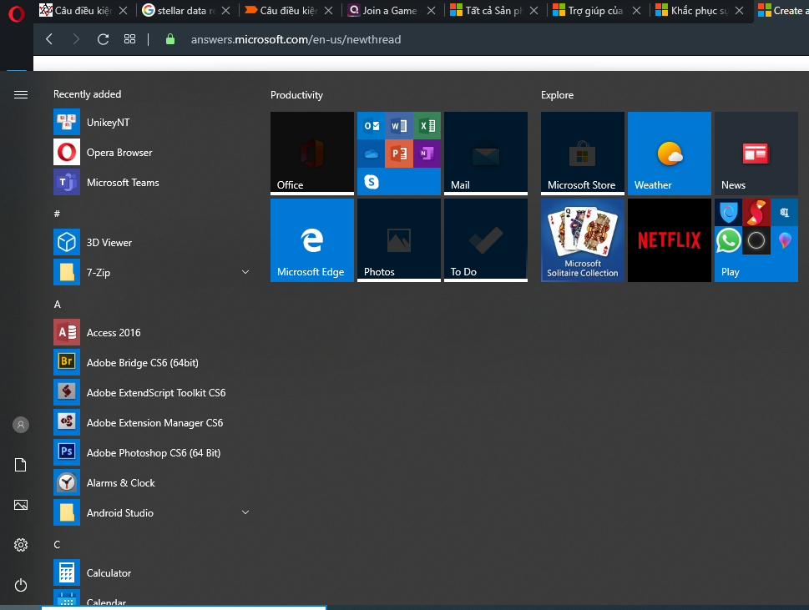
Task: Jump to apps via the # letter header
Action: (58, 214)
